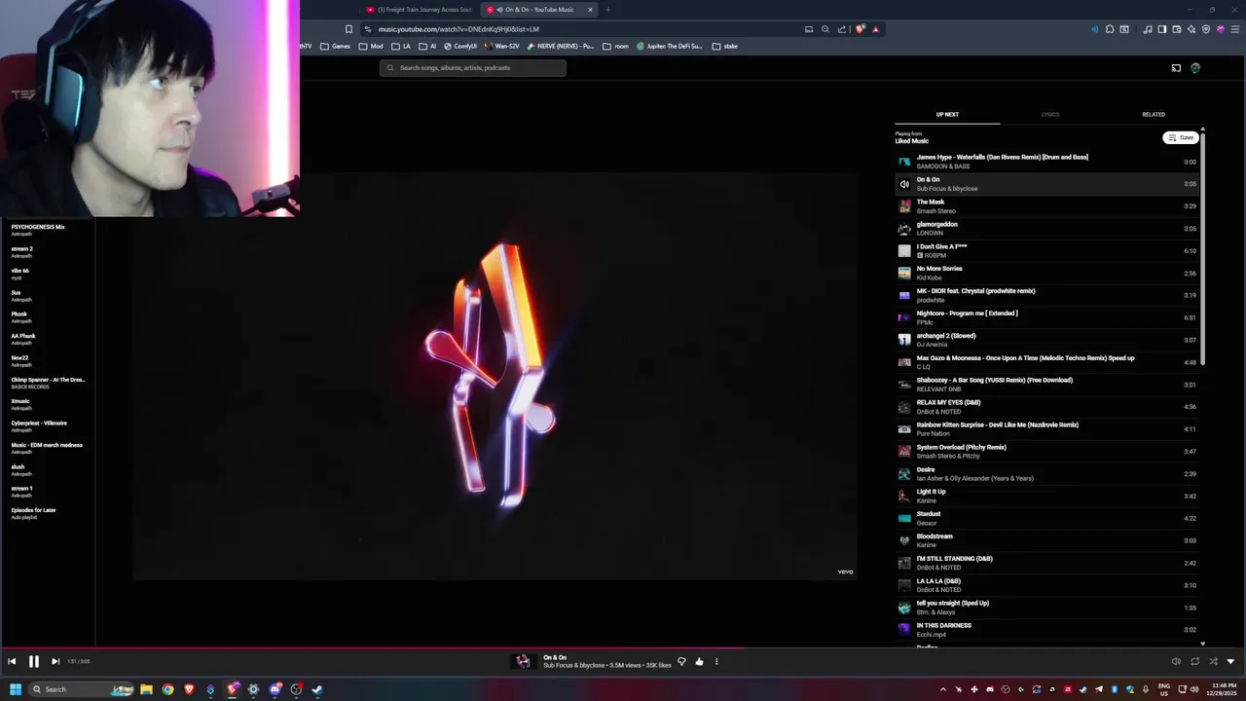Open Brave Shields lion icon

pos(861,29)
